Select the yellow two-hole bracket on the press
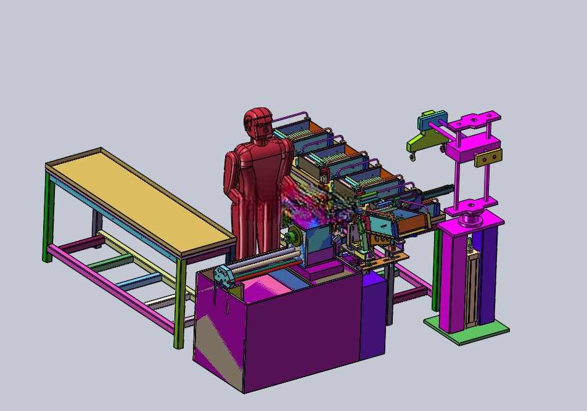 pyautogui.click(x=488, y=158)
